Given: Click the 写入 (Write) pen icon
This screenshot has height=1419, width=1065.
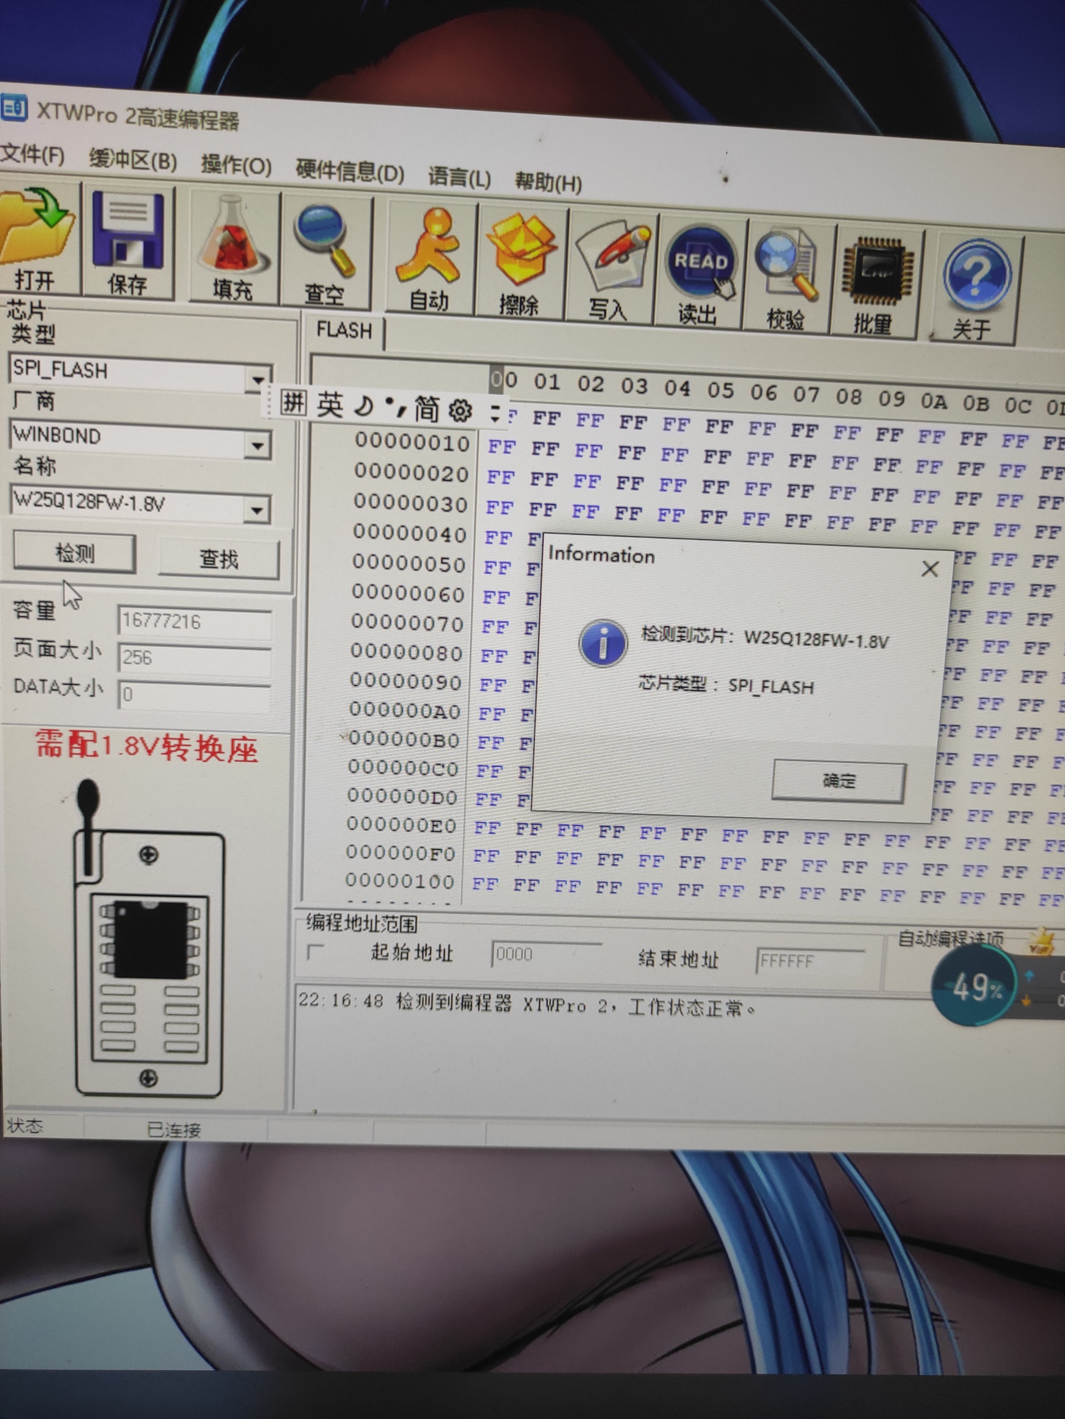Looking at the screenshot, I should pos(610,268).
